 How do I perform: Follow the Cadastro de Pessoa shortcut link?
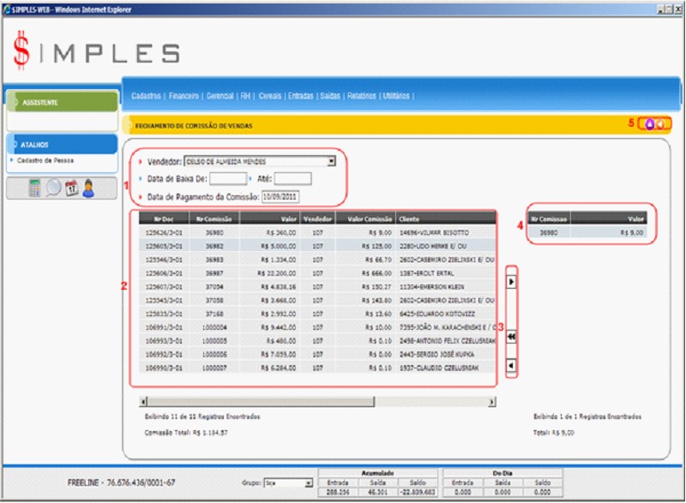tap(45, 160)
